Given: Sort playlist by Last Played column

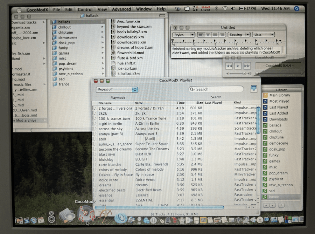Looking at the screenshot, I should pos(213,103).
